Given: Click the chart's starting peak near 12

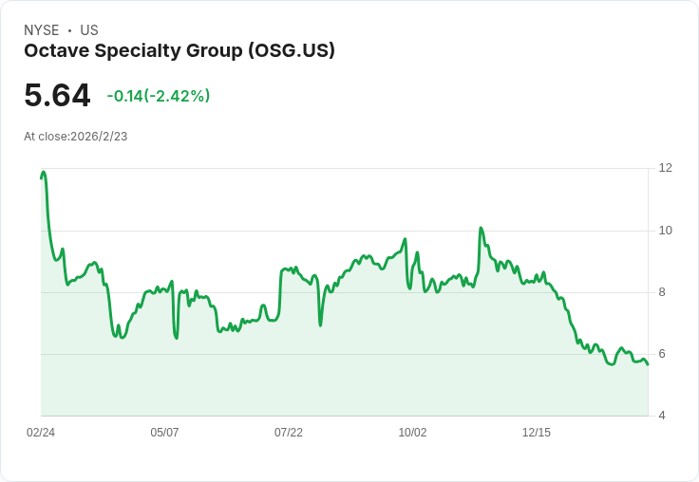Looking at the screenshot, I should [43, 173].
